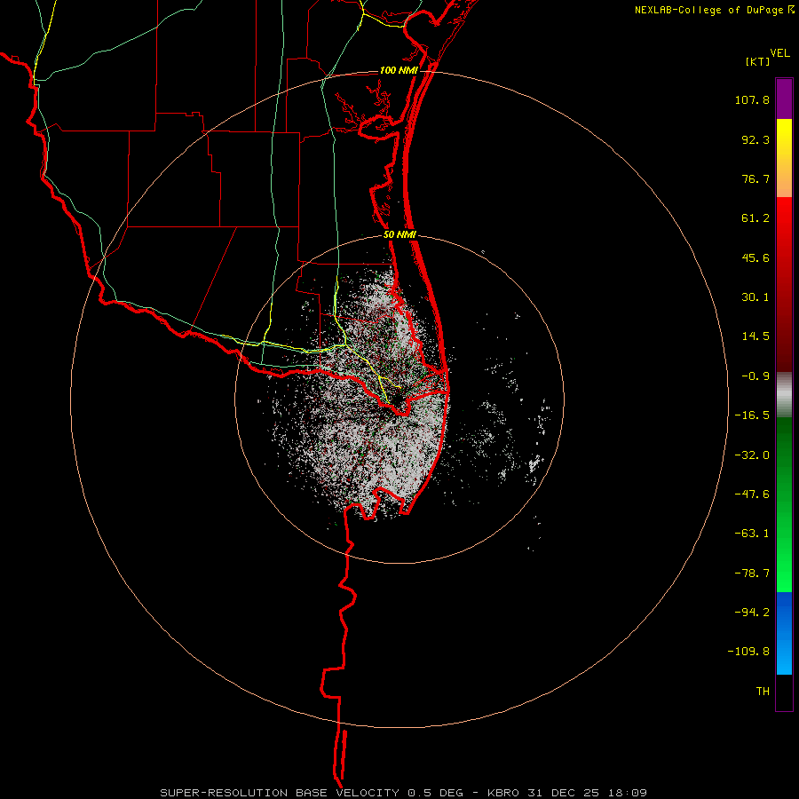Click the -94.2 velocity scale value

click(752, 612)
